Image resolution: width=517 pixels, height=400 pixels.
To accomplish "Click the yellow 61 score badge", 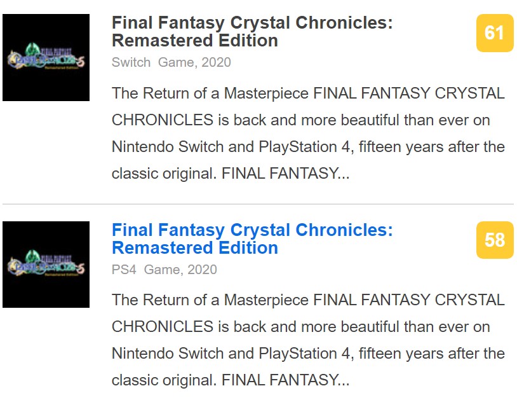I will coord(494,33).
